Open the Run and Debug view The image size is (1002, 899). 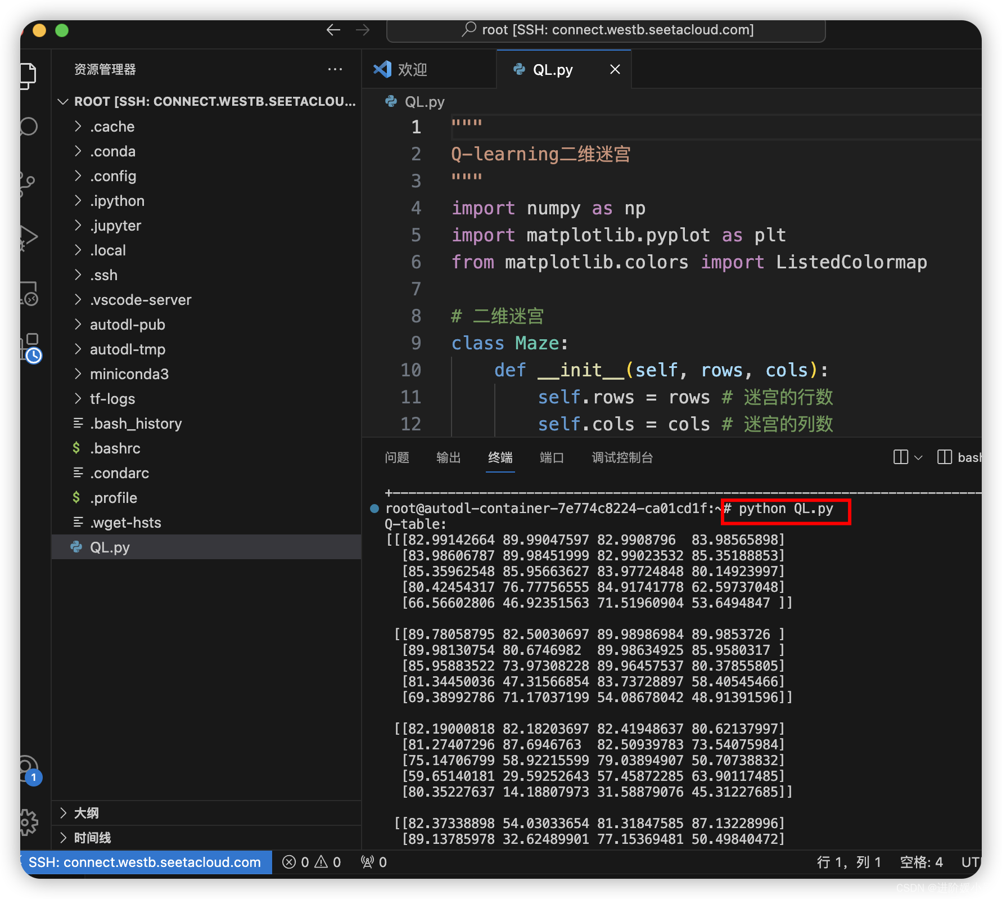pos(28,237)
